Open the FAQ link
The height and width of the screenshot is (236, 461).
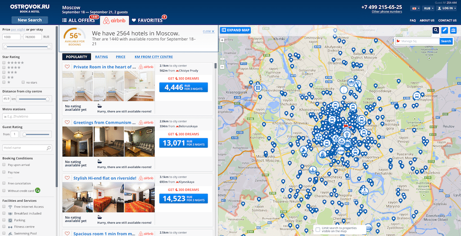pyautogui.click(x=413, y=21)
